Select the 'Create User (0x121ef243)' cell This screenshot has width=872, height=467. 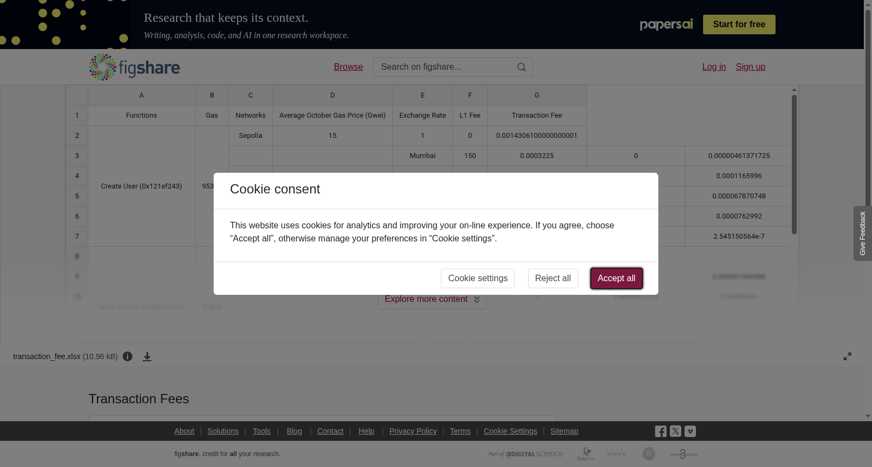pyautogui.click(x=142, y=186)
